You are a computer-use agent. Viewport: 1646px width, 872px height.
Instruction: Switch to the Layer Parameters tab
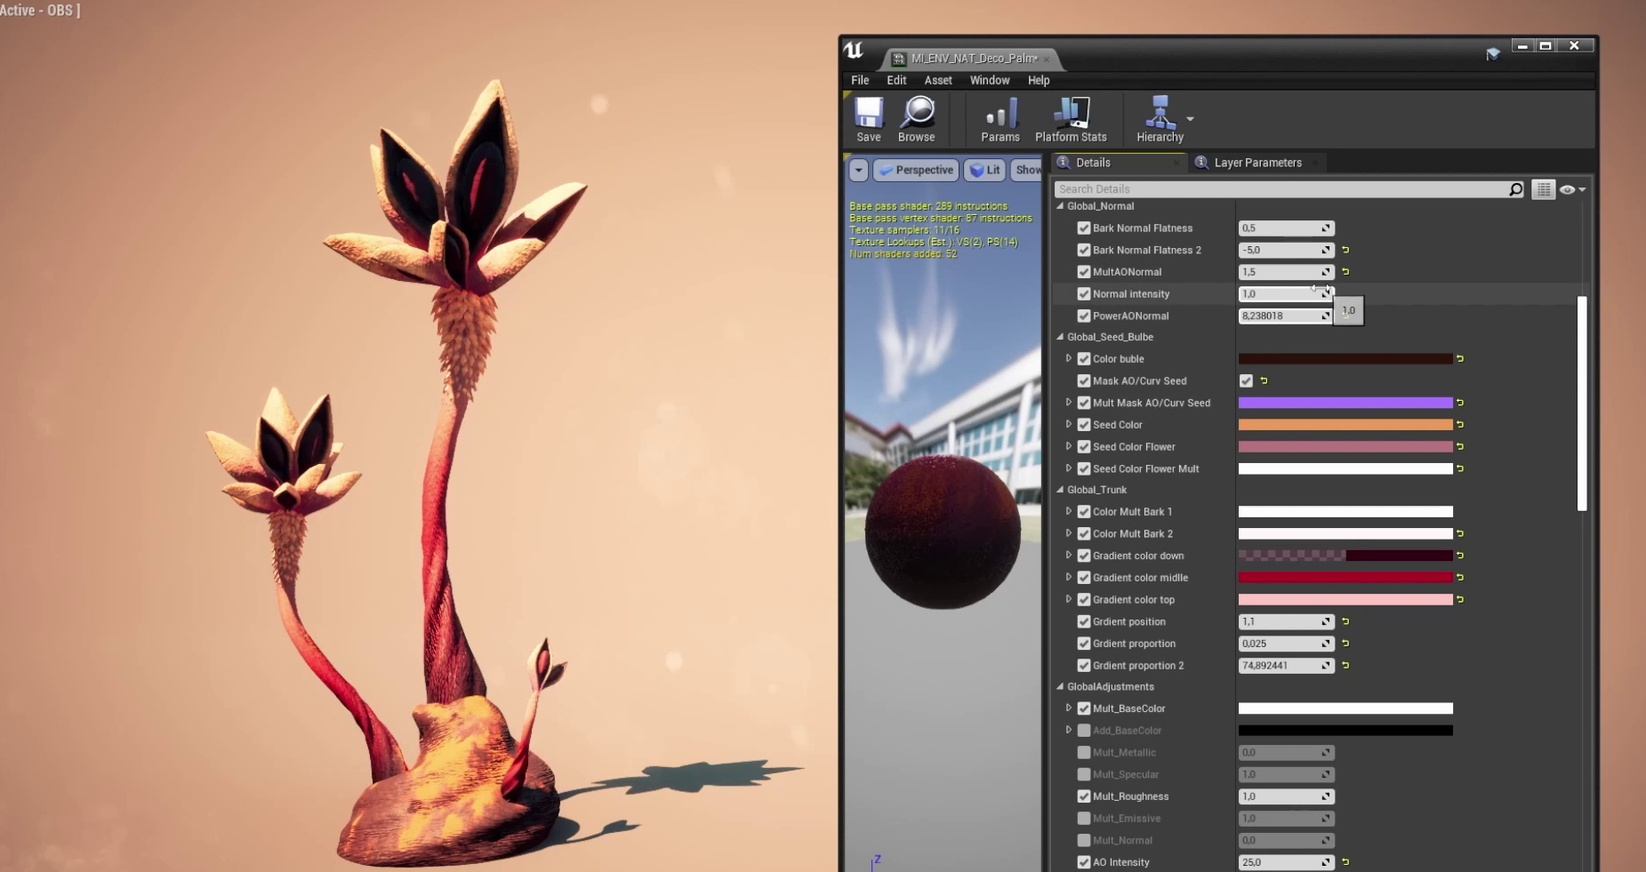click(x=1257, y=163)
